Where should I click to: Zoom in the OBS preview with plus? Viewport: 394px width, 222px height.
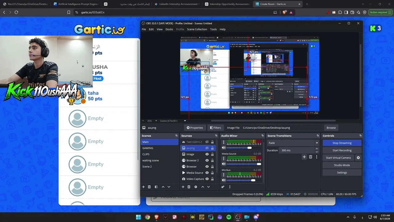click(156, 121)
